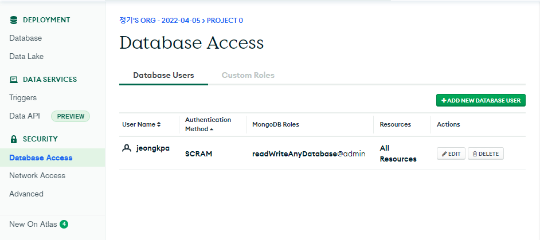
Task: Open Triggers in the sidebar
Action: (23, 98)
